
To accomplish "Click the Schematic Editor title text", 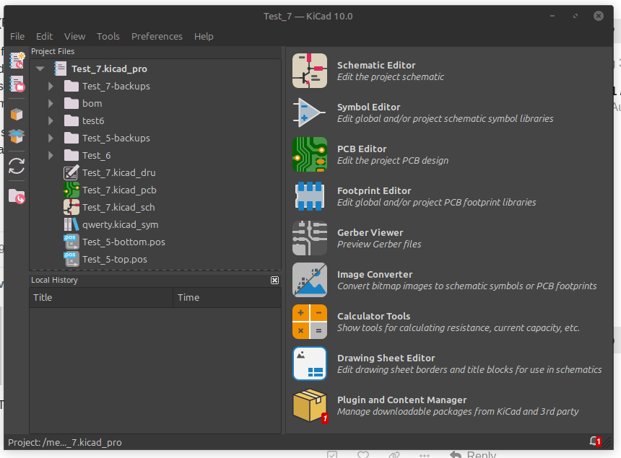I will pyautogui.click(x=376, y=65).
